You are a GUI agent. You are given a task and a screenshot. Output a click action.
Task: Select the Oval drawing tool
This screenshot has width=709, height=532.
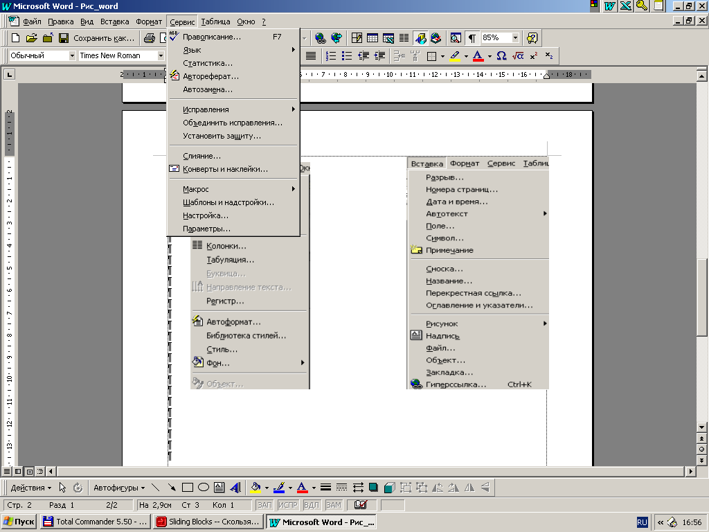(x=204, y=488)
